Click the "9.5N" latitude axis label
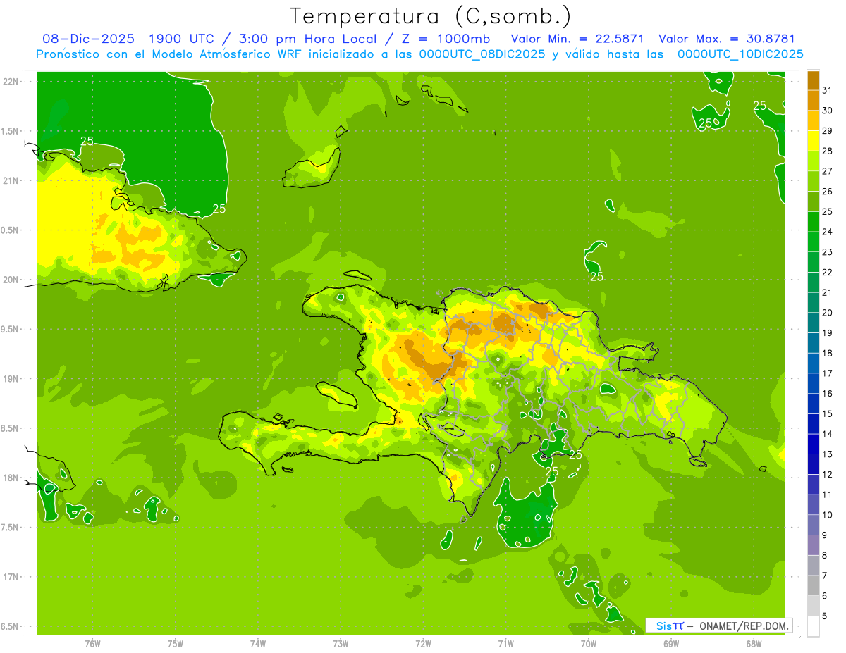 click(11, 329)
